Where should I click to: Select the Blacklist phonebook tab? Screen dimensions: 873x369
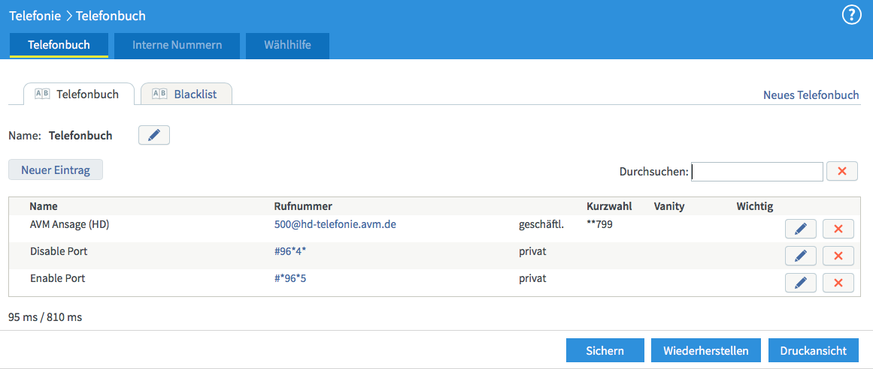pyautogui.click(x=186, y=94)
